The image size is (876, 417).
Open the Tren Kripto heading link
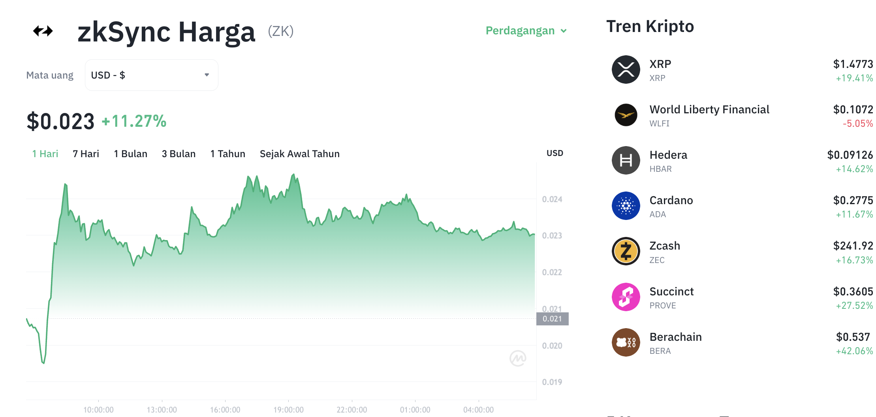650,26
